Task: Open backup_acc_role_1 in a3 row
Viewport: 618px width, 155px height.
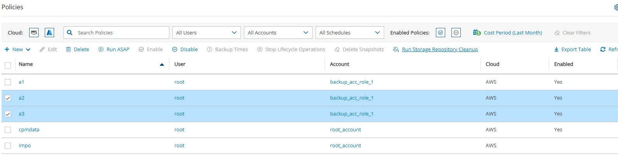Action: (352, 114)
